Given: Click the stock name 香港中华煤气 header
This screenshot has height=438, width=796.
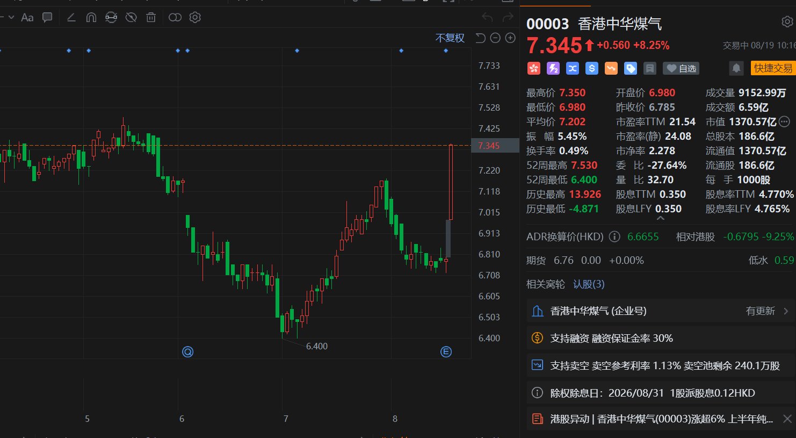Looking at the screenshot, I should pos(620,24).
